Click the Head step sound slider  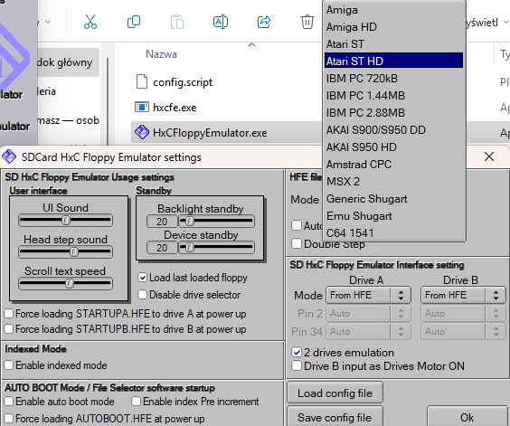click(65, 251)
